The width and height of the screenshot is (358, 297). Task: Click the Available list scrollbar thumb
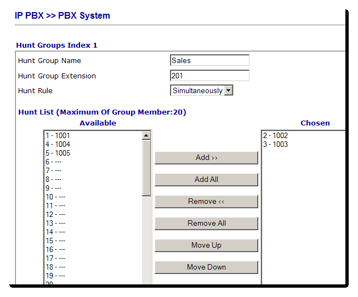tap(146, 167)
